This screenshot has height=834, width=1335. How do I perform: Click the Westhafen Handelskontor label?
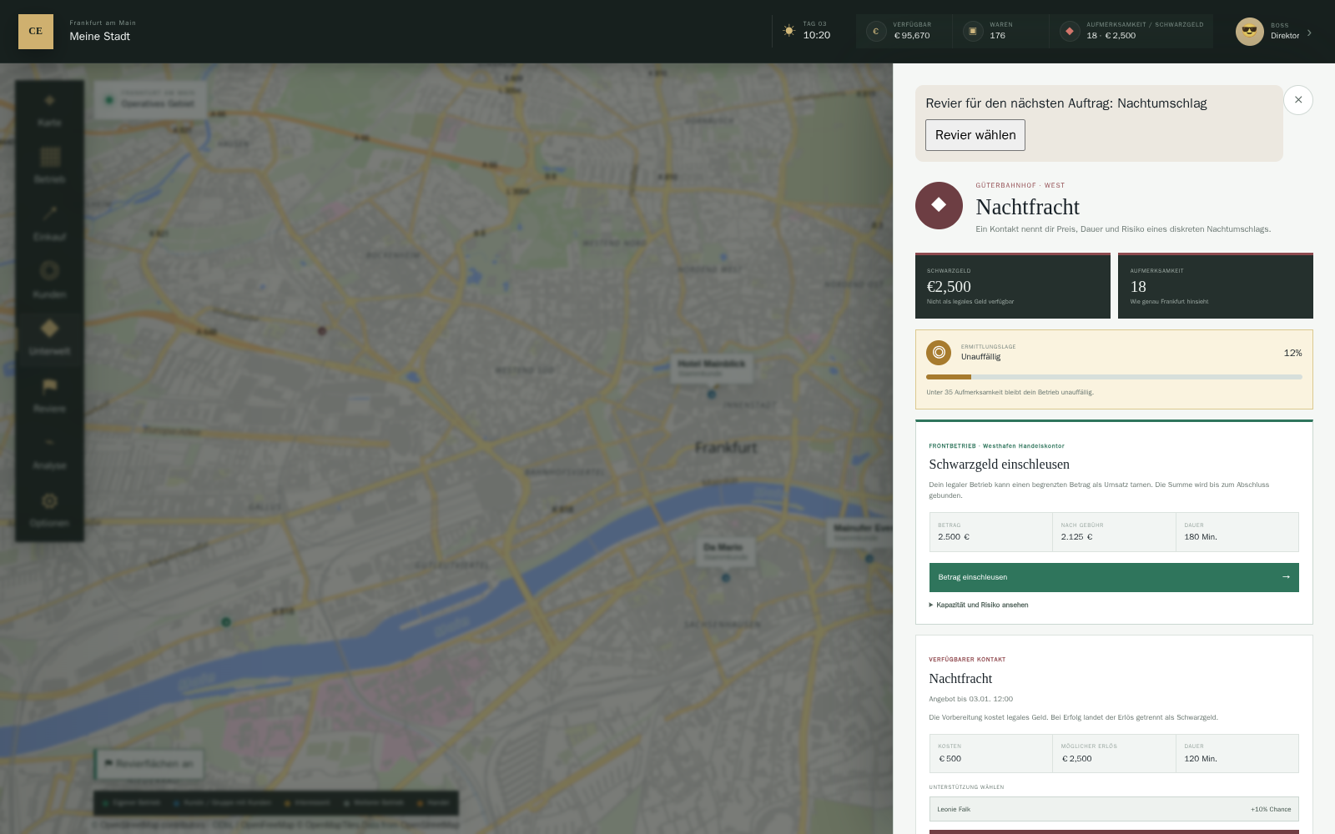click(x=1023, y=445)
